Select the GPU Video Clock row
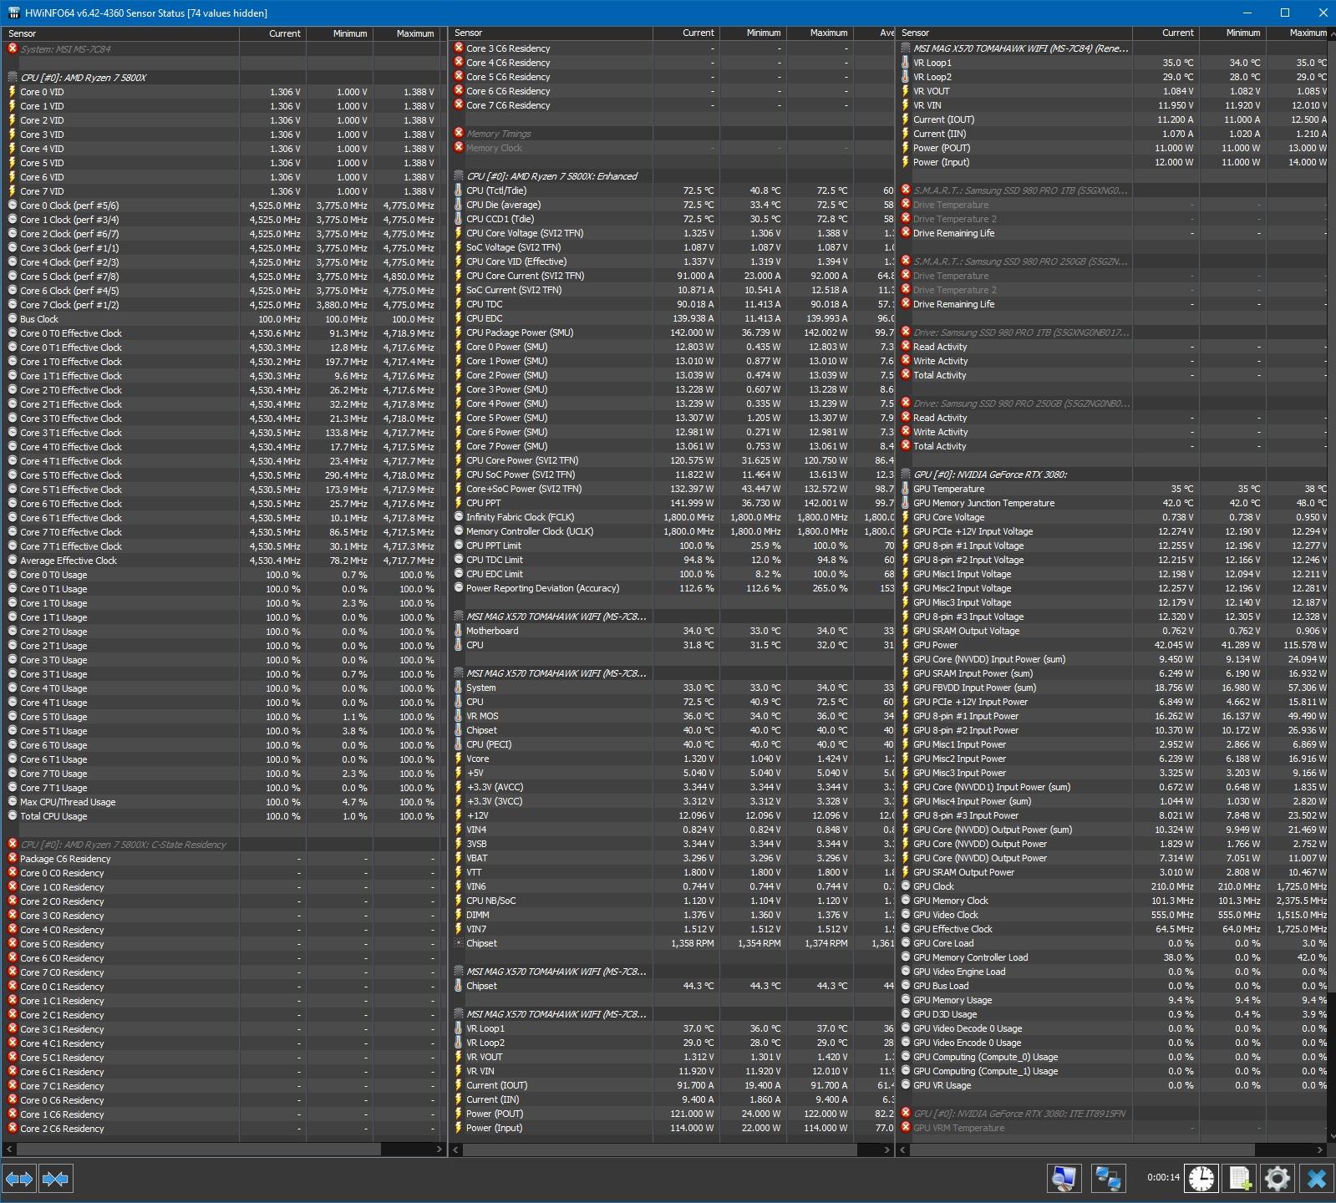This screenshot has width=1336, height=1203. point(1113,915)
